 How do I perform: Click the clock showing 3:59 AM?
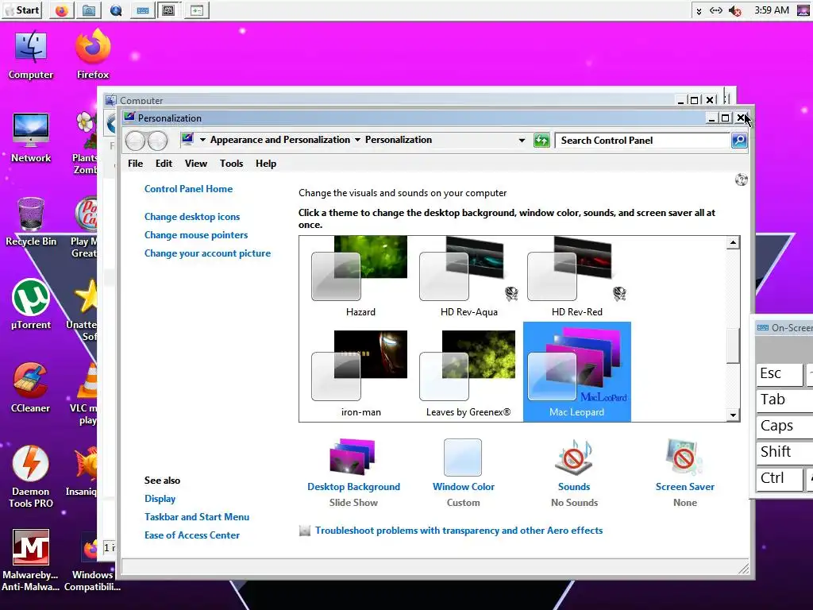(772, 10)
